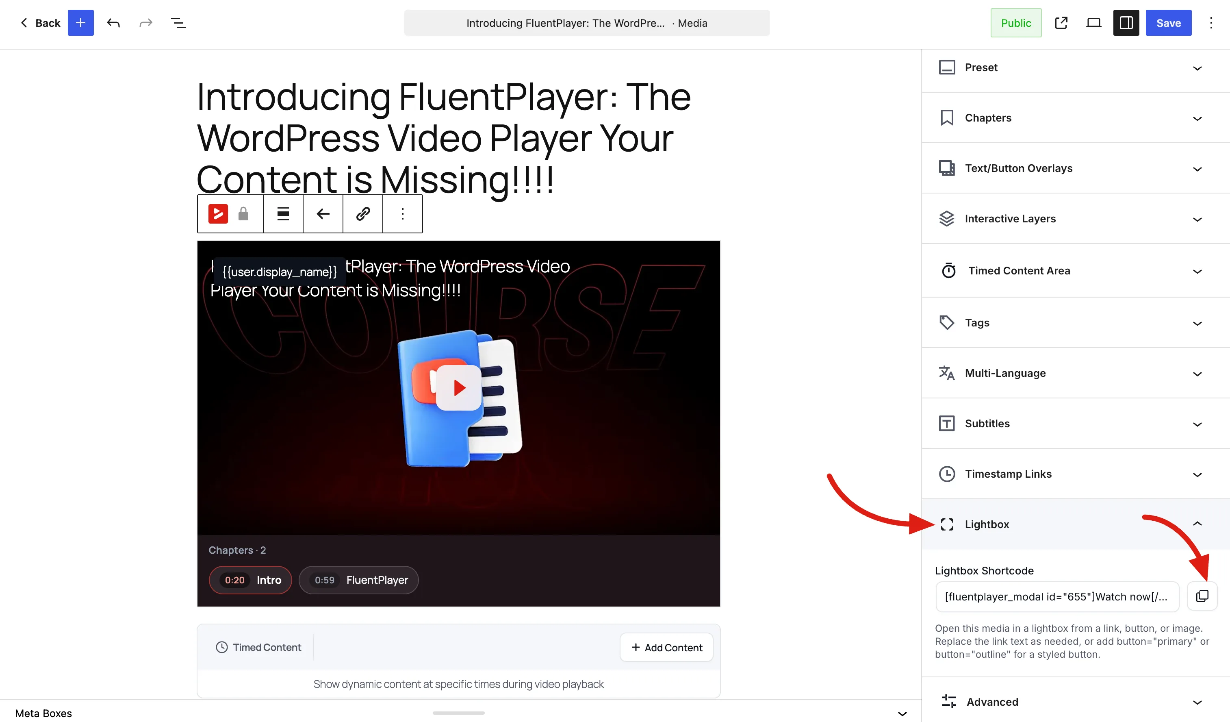Copy the Lightbox shortcode

(1202, 596)
